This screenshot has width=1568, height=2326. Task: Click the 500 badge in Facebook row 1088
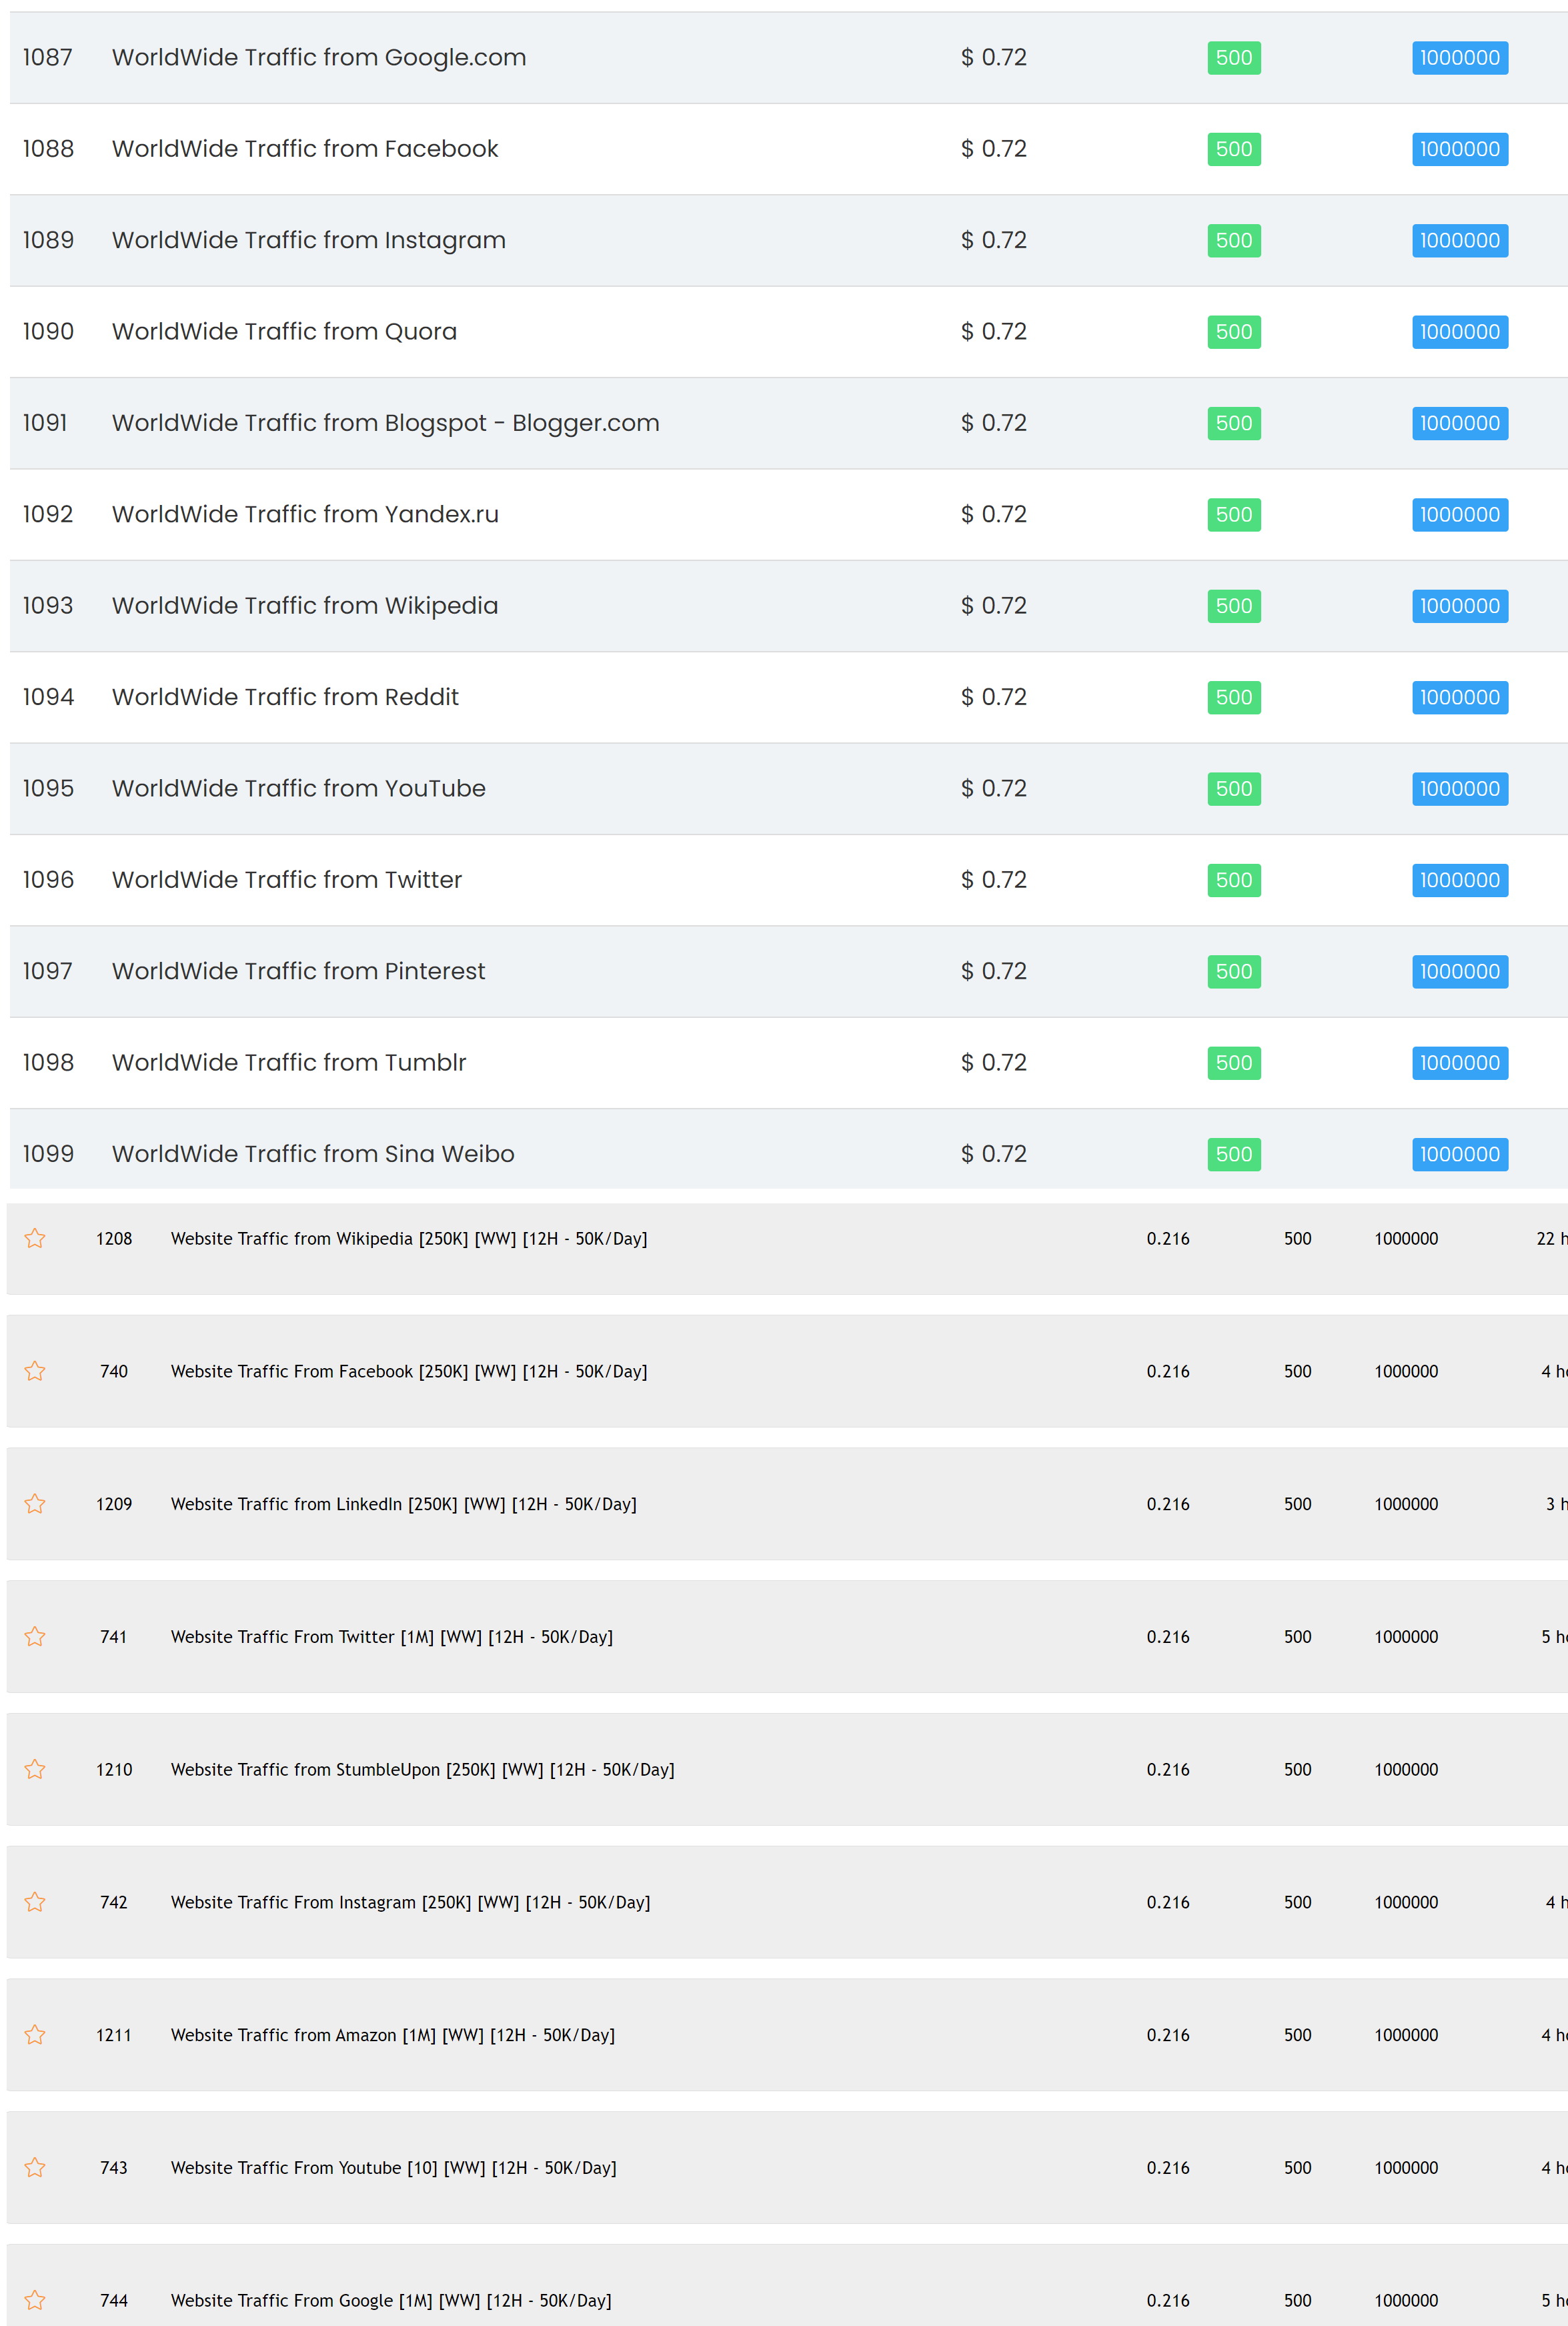coord(1234,149)
